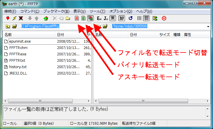
Task: Select FFFTP.exe in local list
Action: pyautogui.click(x=18, y=54)
